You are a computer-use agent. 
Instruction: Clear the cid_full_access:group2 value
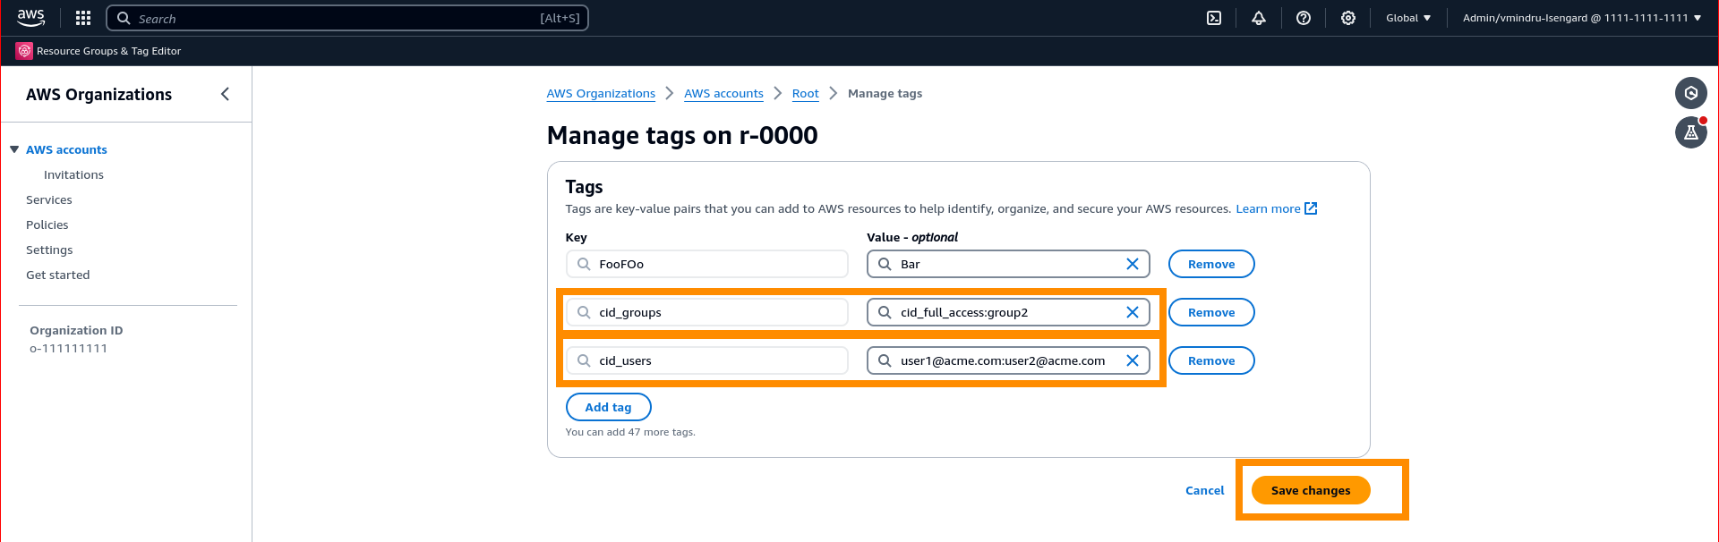(1133, 312)
